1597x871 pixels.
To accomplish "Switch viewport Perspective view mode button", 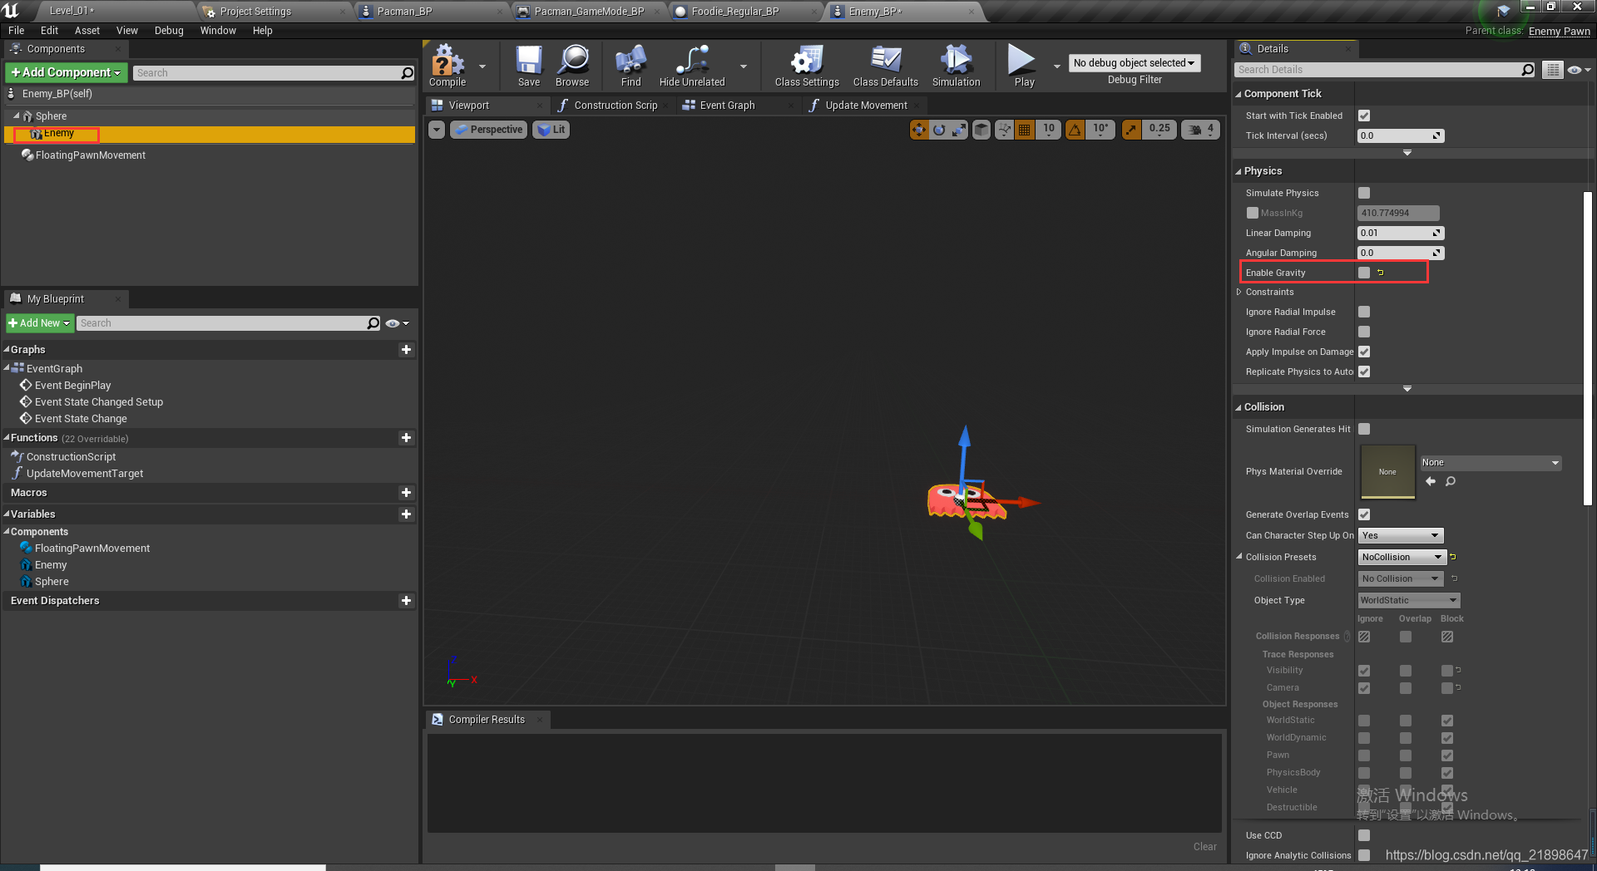I will [x=489, y=130].
